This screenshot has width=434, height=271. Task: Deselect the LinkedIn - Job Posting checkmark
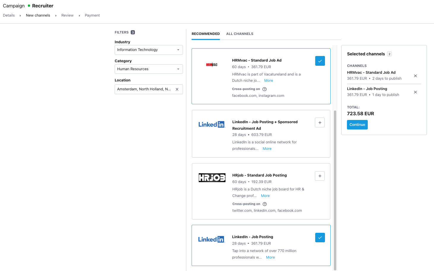tap(320, 237)
